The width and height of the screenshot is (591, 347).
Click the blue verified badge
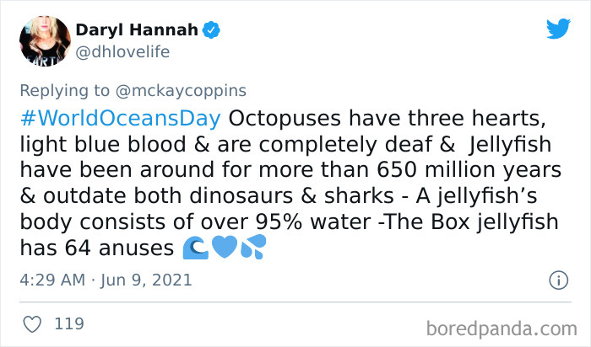pos(211,30)
